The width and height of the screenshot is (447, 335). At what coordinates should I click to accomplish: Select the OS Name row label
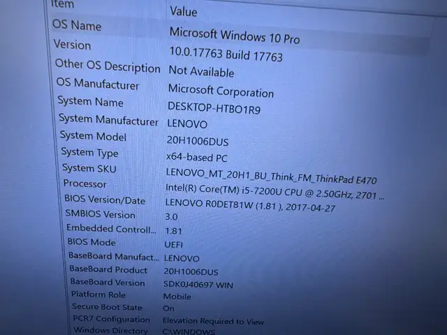click(x=77, y=25)
